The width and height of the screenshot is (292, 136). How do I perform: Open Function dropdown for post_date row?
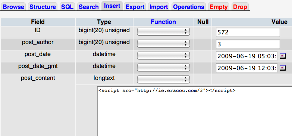pyautogui.click(x=163, y=56)
